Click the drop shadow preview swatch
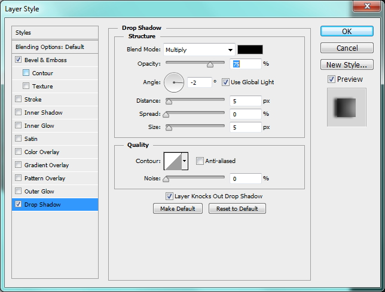This screenshot has height=292, width=385. [x=346, y=107]
